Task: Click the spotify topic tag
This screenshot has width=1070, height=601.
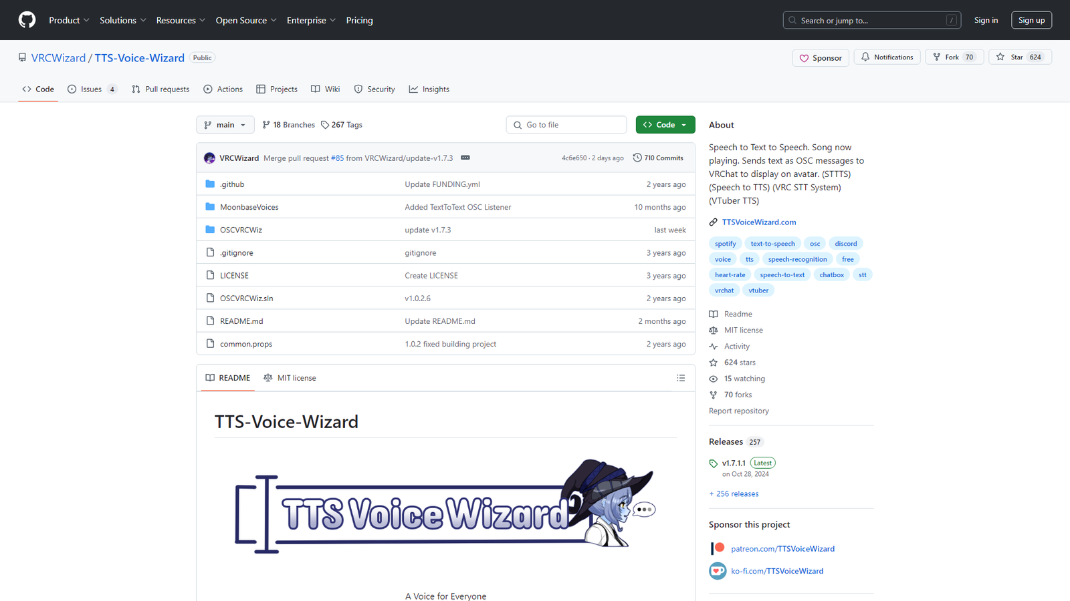Action: pos(725,244)
